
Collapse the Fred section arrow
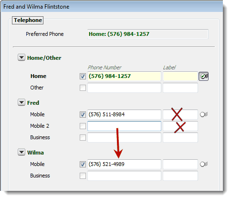click(21, 102)
